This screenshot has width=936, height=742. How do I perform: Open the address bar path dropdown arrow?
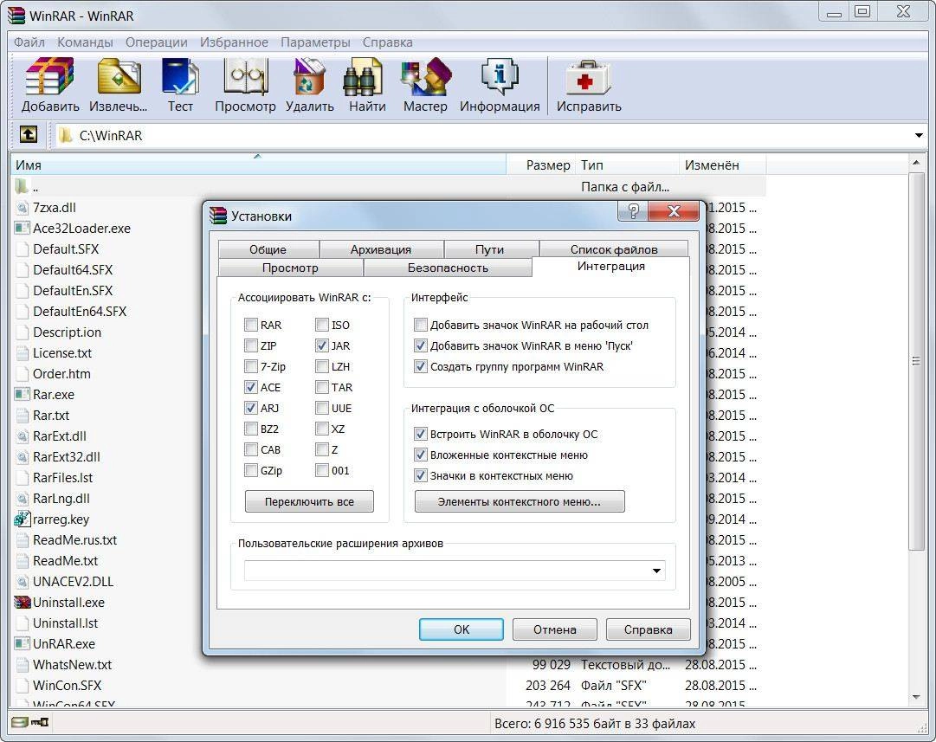point(920,136)
